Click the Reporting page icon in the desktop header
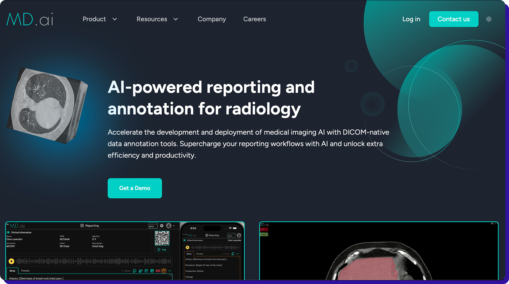Viewport: 509px width, 284px height. coord(82,226)
